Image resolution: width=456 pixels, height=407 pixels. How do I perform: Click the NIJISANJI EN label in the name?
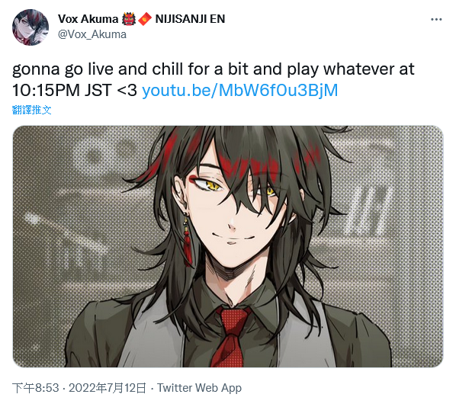coord(190,19)
